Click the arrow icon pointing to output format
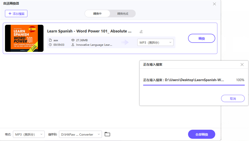Image resolution: width=249 pixels, height=141 pixels. (x=125, y=42)
